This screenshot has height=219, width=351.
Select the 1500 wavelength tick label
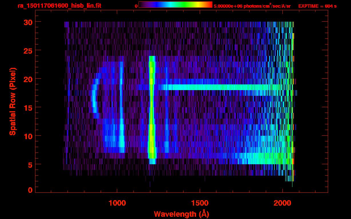point(200,203)
